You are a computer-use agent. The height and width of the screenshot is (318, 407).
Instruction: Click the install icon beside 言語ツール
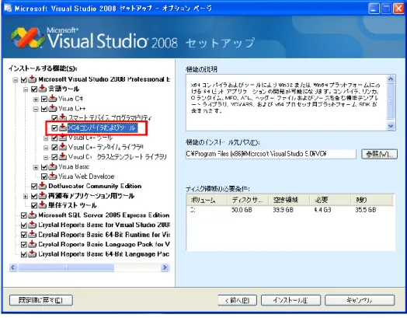[42, 89]
